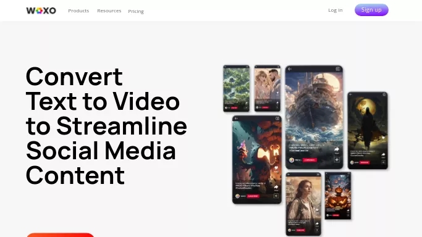Open the hooded figure moon thumbnail
Screen dimensions: 422x237
click(x=368, y=131)
